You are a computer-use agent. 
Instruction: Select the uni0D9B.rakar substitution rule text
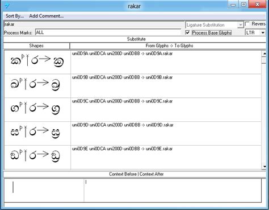point(122,77)
